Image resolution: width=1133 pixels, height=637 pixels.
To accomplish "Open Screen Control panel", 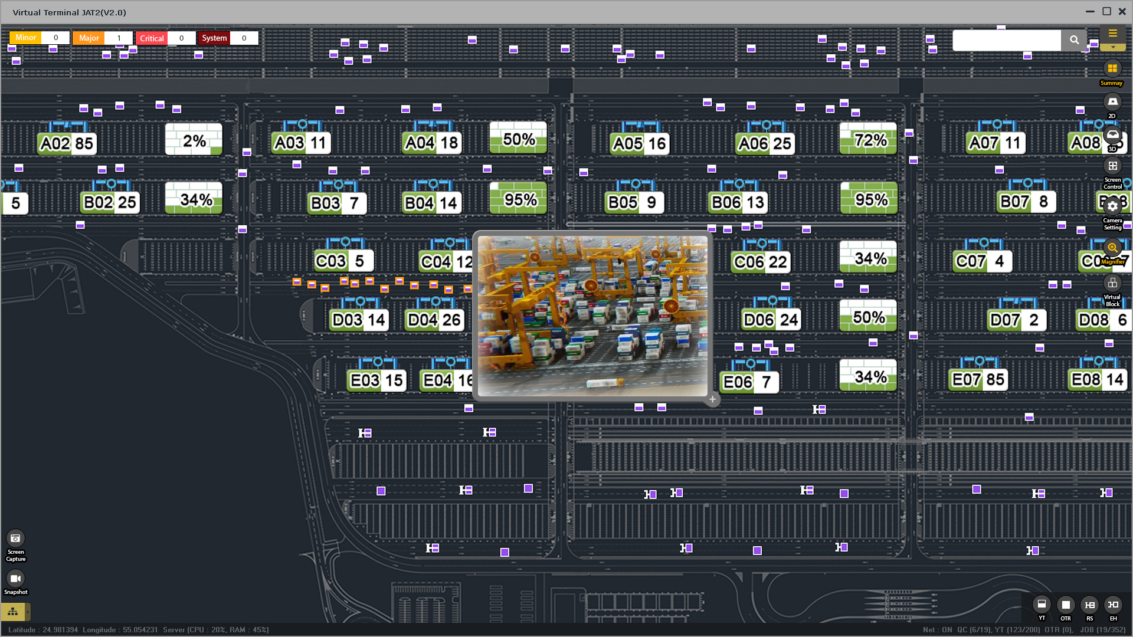I will (1112, 166).
